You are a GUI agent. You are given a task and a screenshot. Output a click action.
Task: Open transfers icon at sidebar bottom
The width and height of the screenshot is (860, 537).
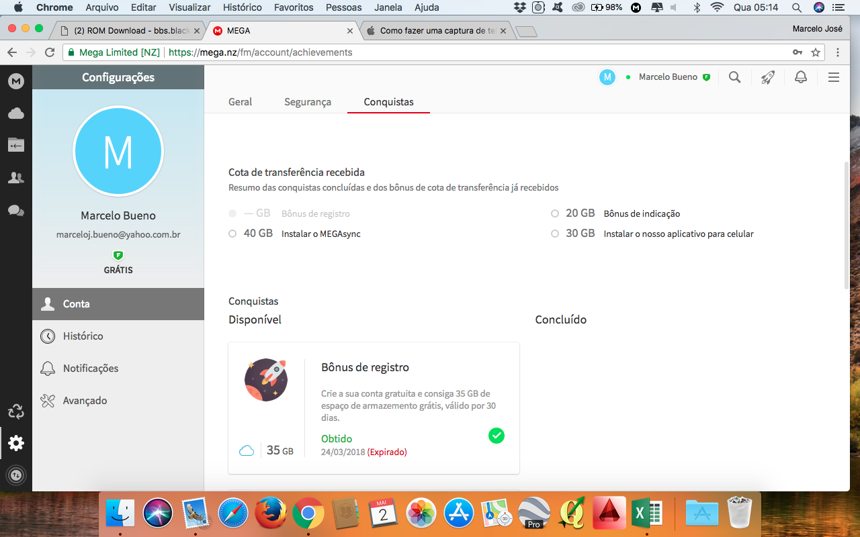click(16, 475)
